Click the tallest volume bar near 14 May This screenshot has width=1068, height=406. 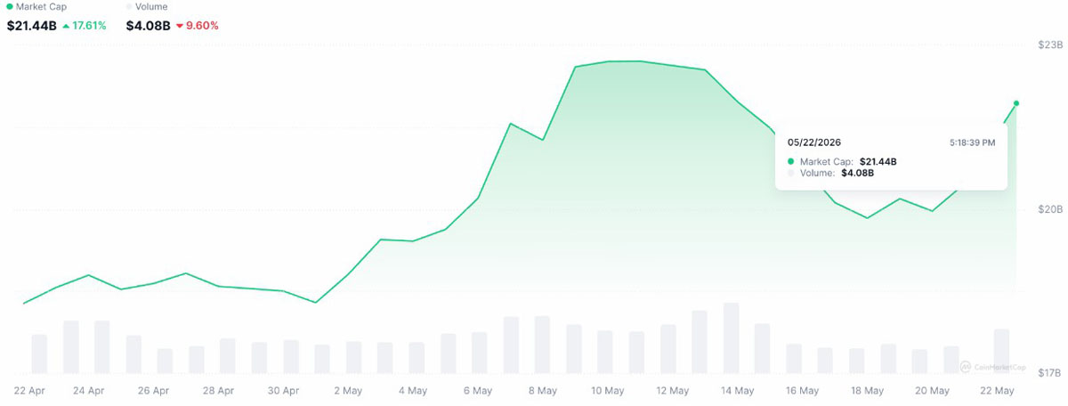point(731,338)
